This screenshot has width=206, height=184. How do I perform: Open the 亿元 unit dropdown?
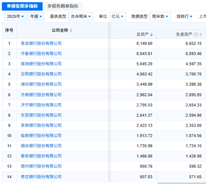(118, 17)
